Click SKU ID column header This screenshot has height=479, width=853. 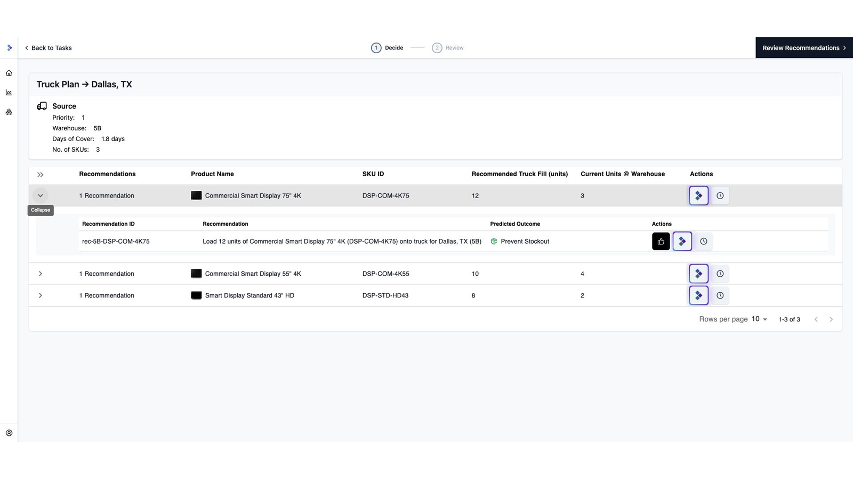point(373,174)
